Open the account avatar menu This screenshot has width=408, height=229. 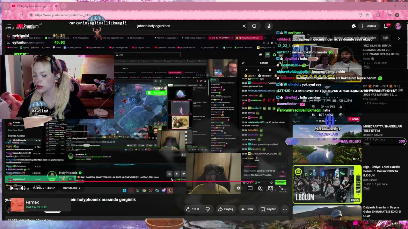[x=398, y=26]
